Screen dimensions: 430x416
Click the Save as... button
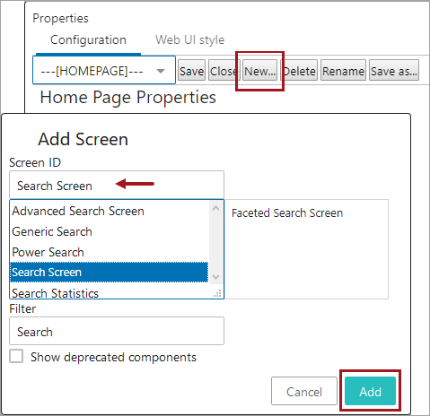coord(394,70)
